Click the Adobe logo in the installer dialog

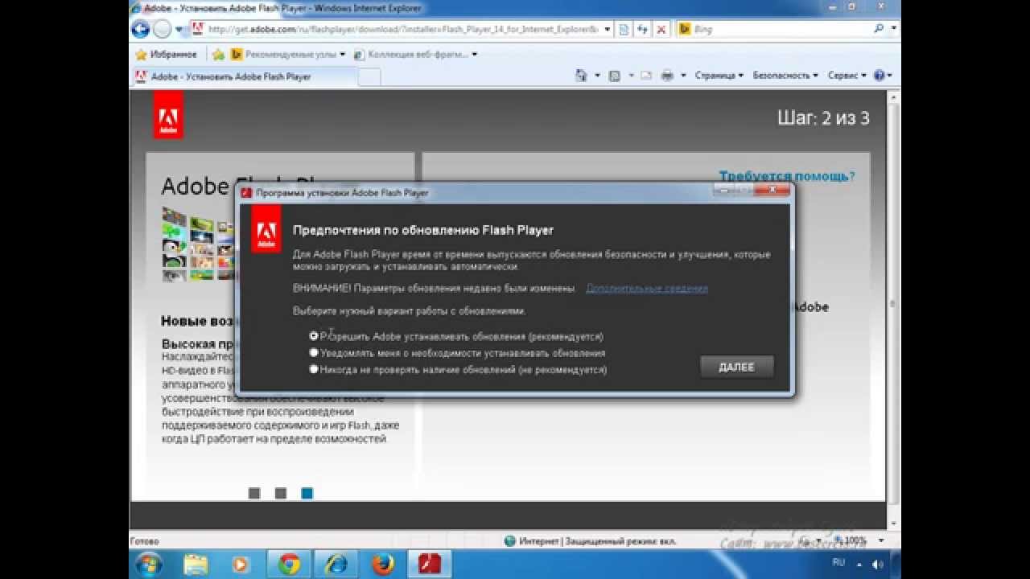click(x=266, y=228)
